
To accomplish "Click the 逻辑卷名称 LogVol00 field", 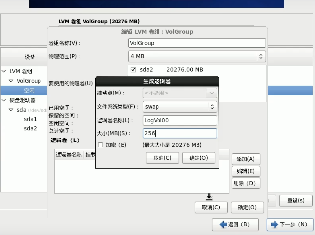I will pyautogui.click(x=180, y=120).
